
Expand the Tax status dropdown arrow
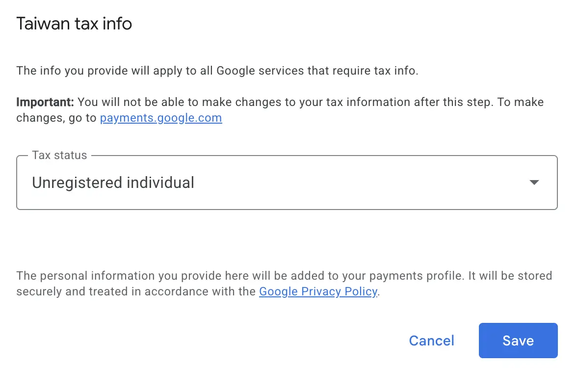[x=534, y=182]
